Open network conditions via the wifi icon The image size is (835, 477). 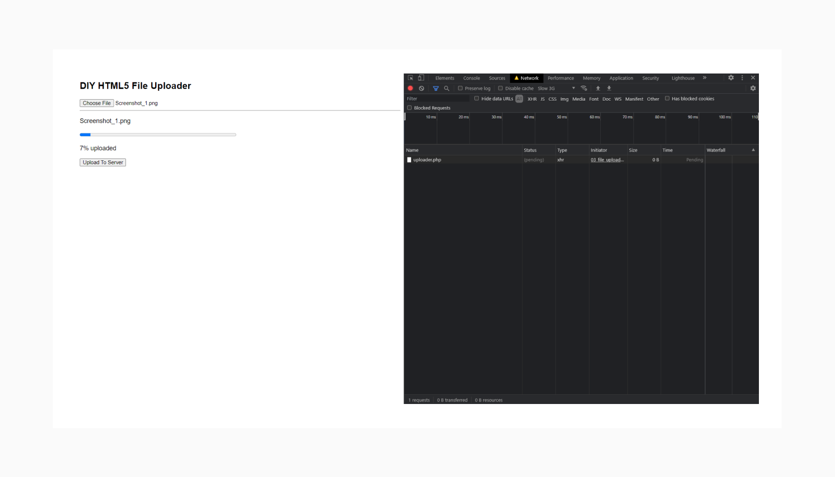[584, 88]
